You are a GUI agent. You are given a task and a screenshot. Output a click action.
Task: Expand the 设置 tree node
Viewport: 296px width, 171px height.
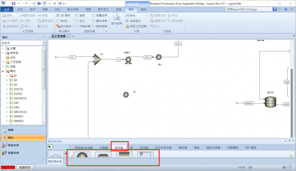tap(3, 49)
